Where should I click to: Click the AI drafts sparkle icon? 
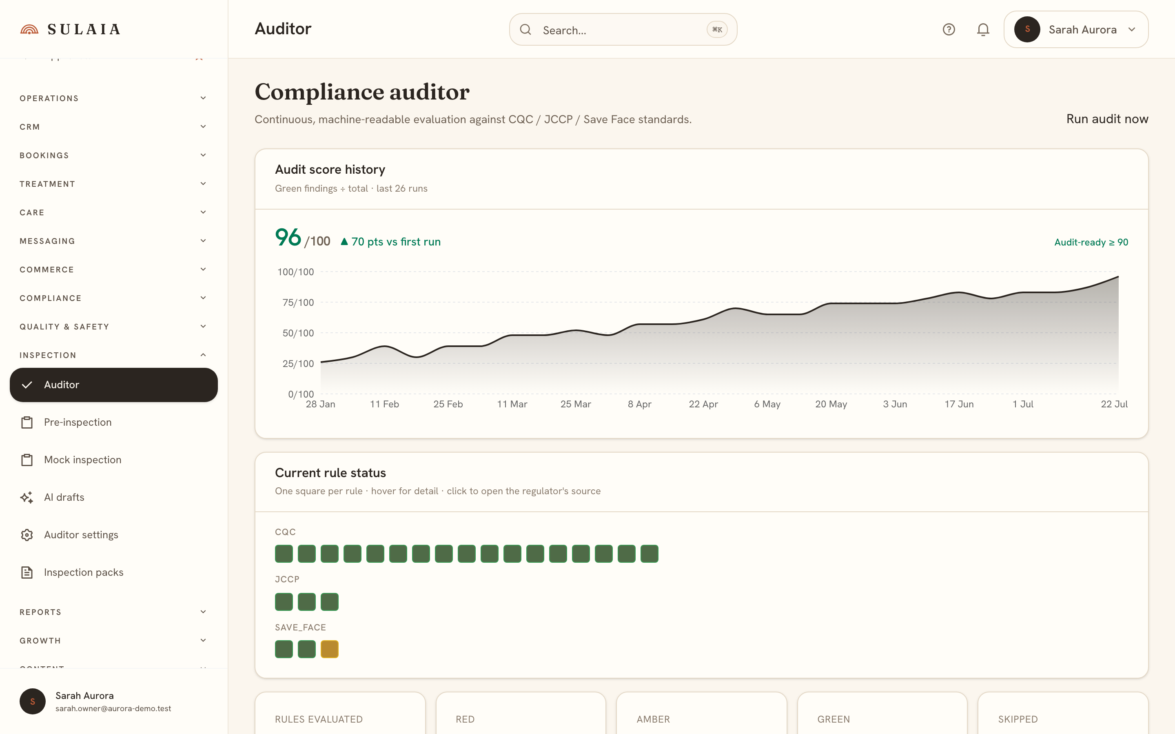tap(27, 497)
